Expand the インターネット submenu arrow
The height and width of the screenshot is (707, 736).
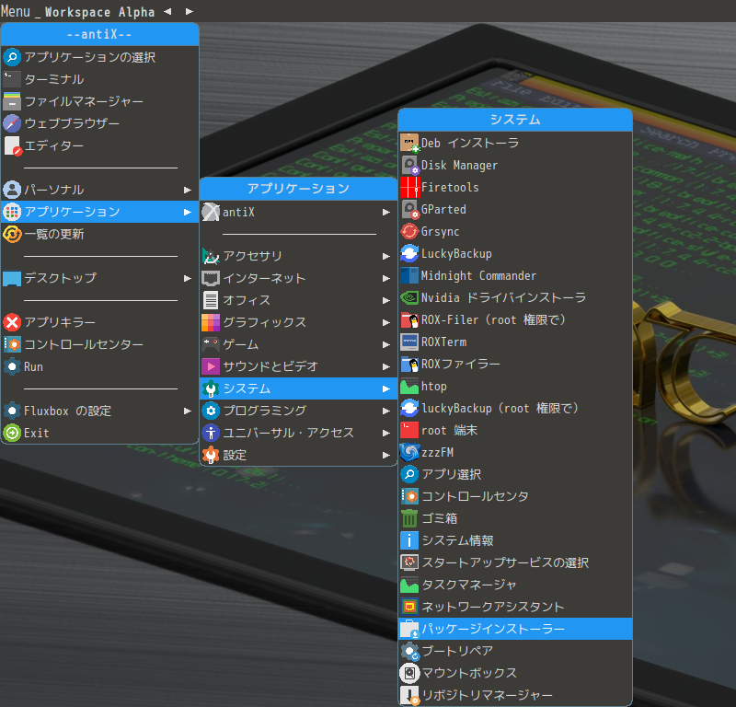pos(385,278)
